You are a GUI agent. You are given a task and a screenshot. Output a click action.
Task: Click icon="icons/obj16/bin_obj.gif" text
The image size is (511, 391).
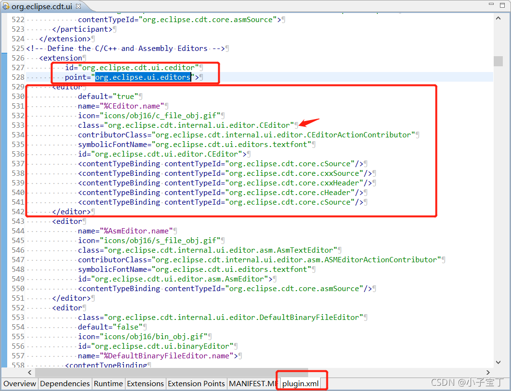click(x=143, y=337)
